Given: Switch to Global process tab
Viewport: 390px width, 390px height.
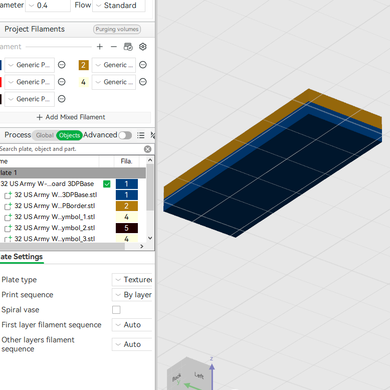Looking at the screenshot, I should click(45, 135).
